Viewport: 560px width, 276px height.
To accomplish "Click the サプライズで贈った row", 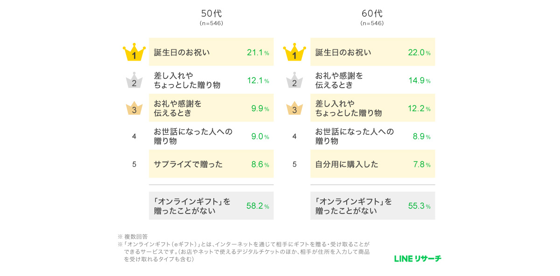I will 211,164.
